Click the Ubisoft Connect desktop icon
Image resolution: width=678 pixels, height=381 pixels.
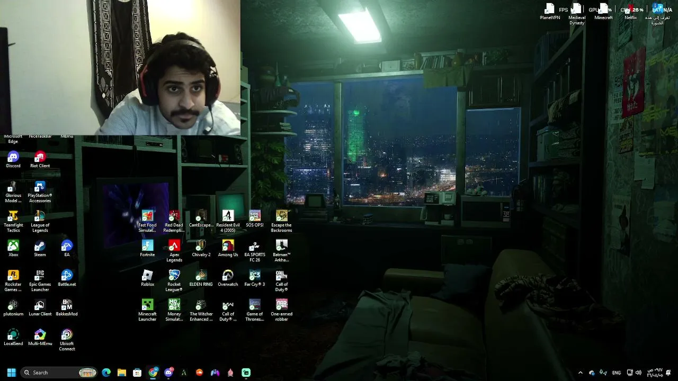(67, 340)
